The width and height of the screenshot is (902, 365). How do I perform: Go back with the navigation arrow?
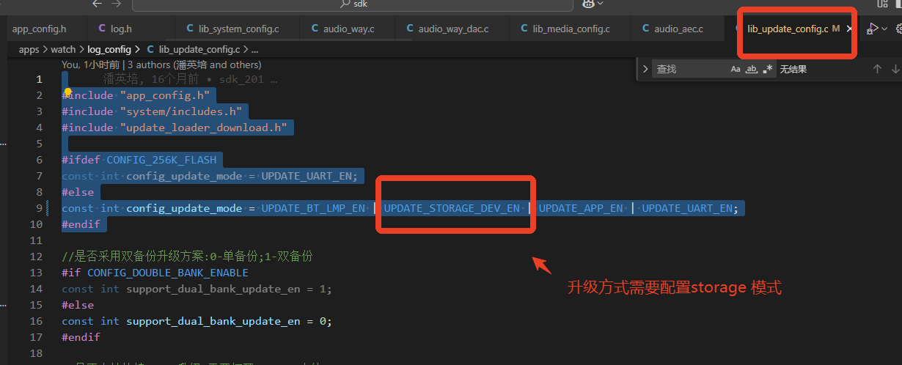tap(98, 4)
